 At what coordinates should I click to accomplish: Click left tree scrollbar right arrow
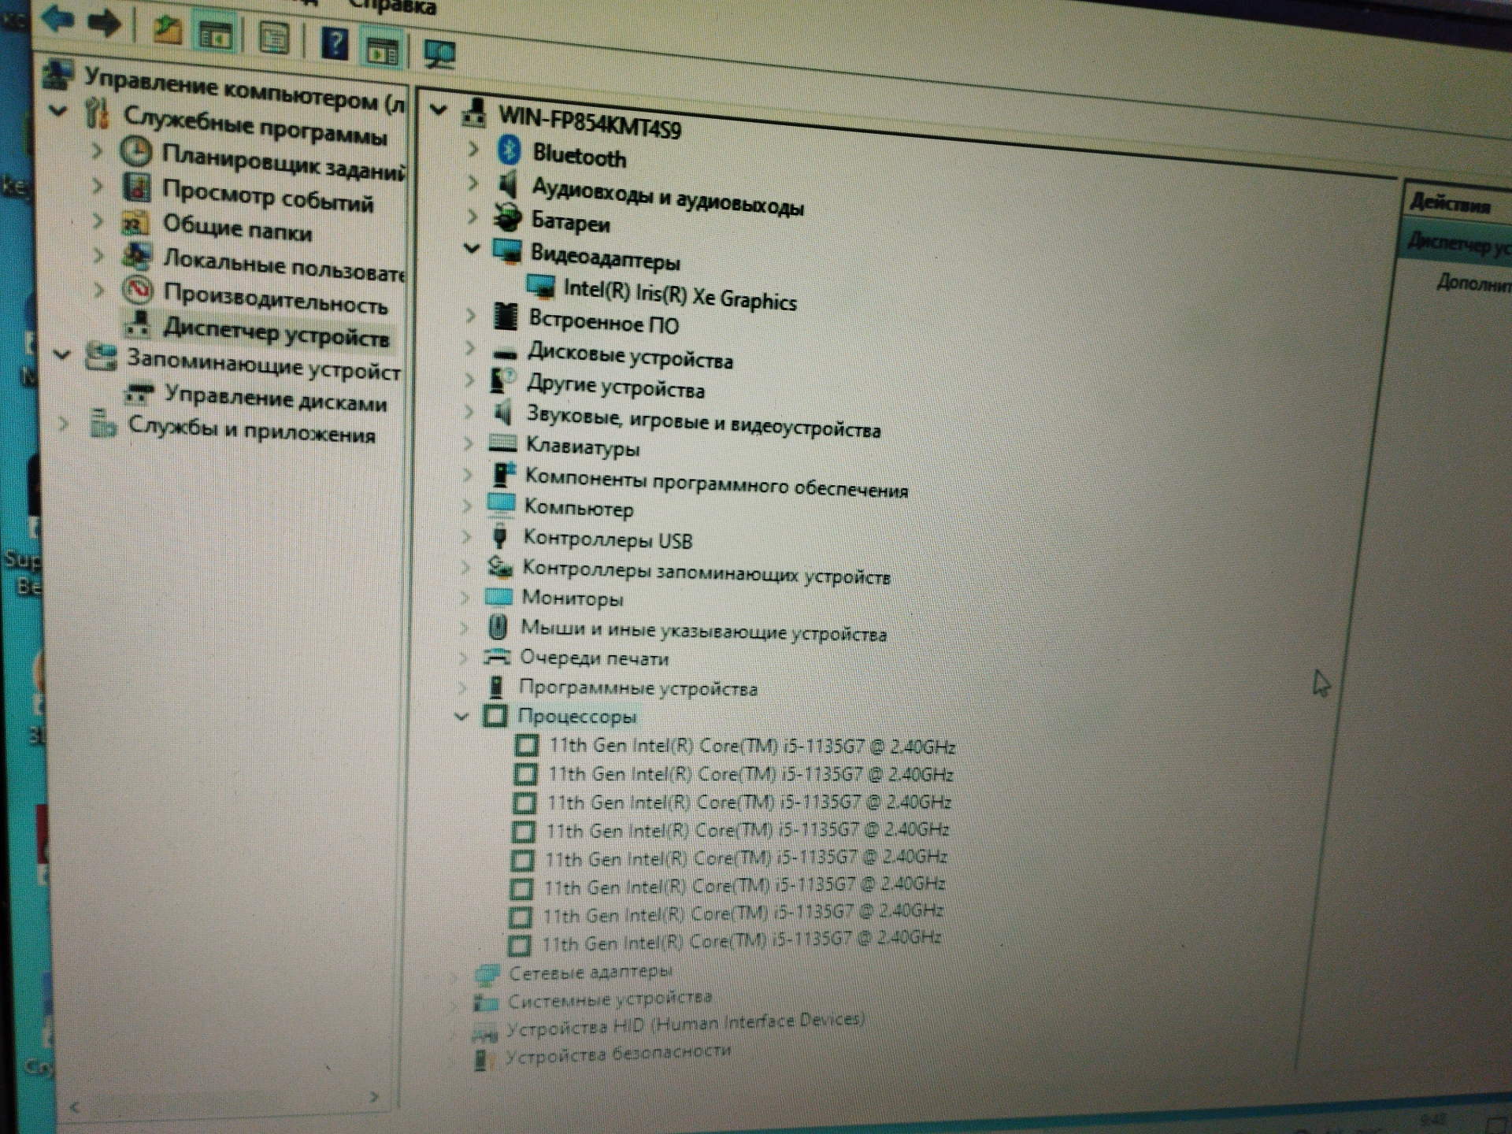tap(375, 1096)
